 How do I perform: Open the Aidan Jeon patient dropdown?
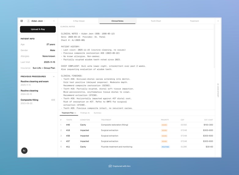tap(38, 21)
